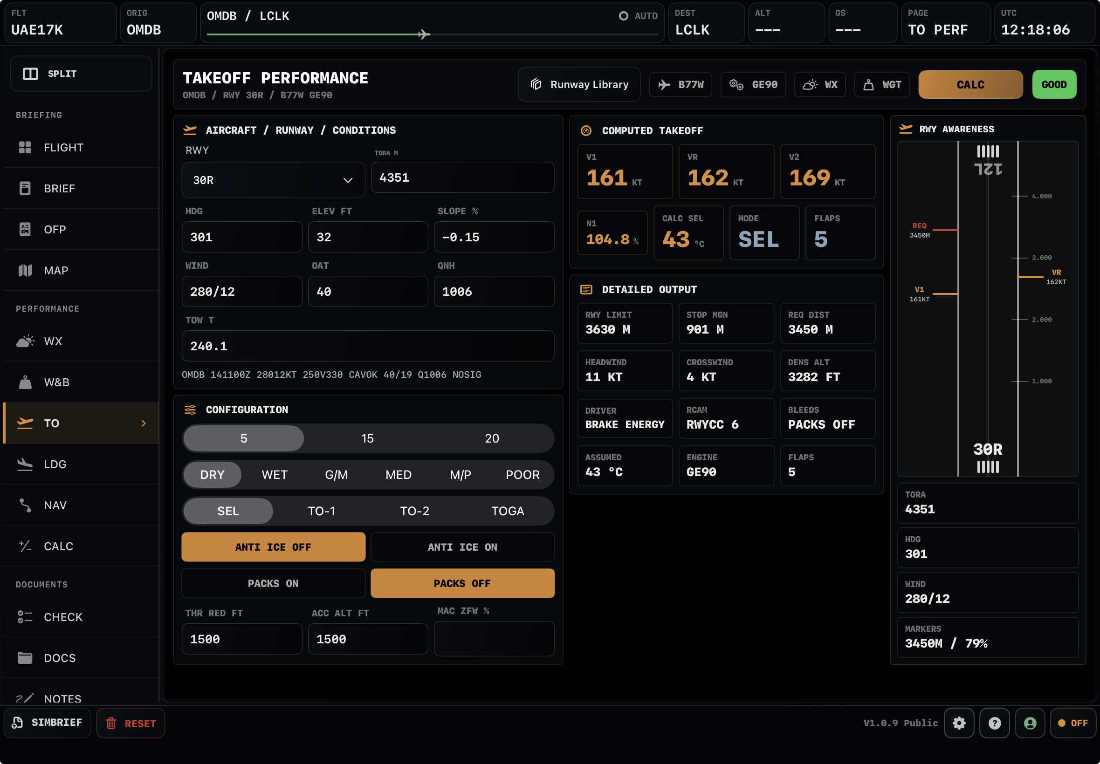Select flaps 15 setting
The width and height of the screenshot is (1100, 764).
click(367, 438)
